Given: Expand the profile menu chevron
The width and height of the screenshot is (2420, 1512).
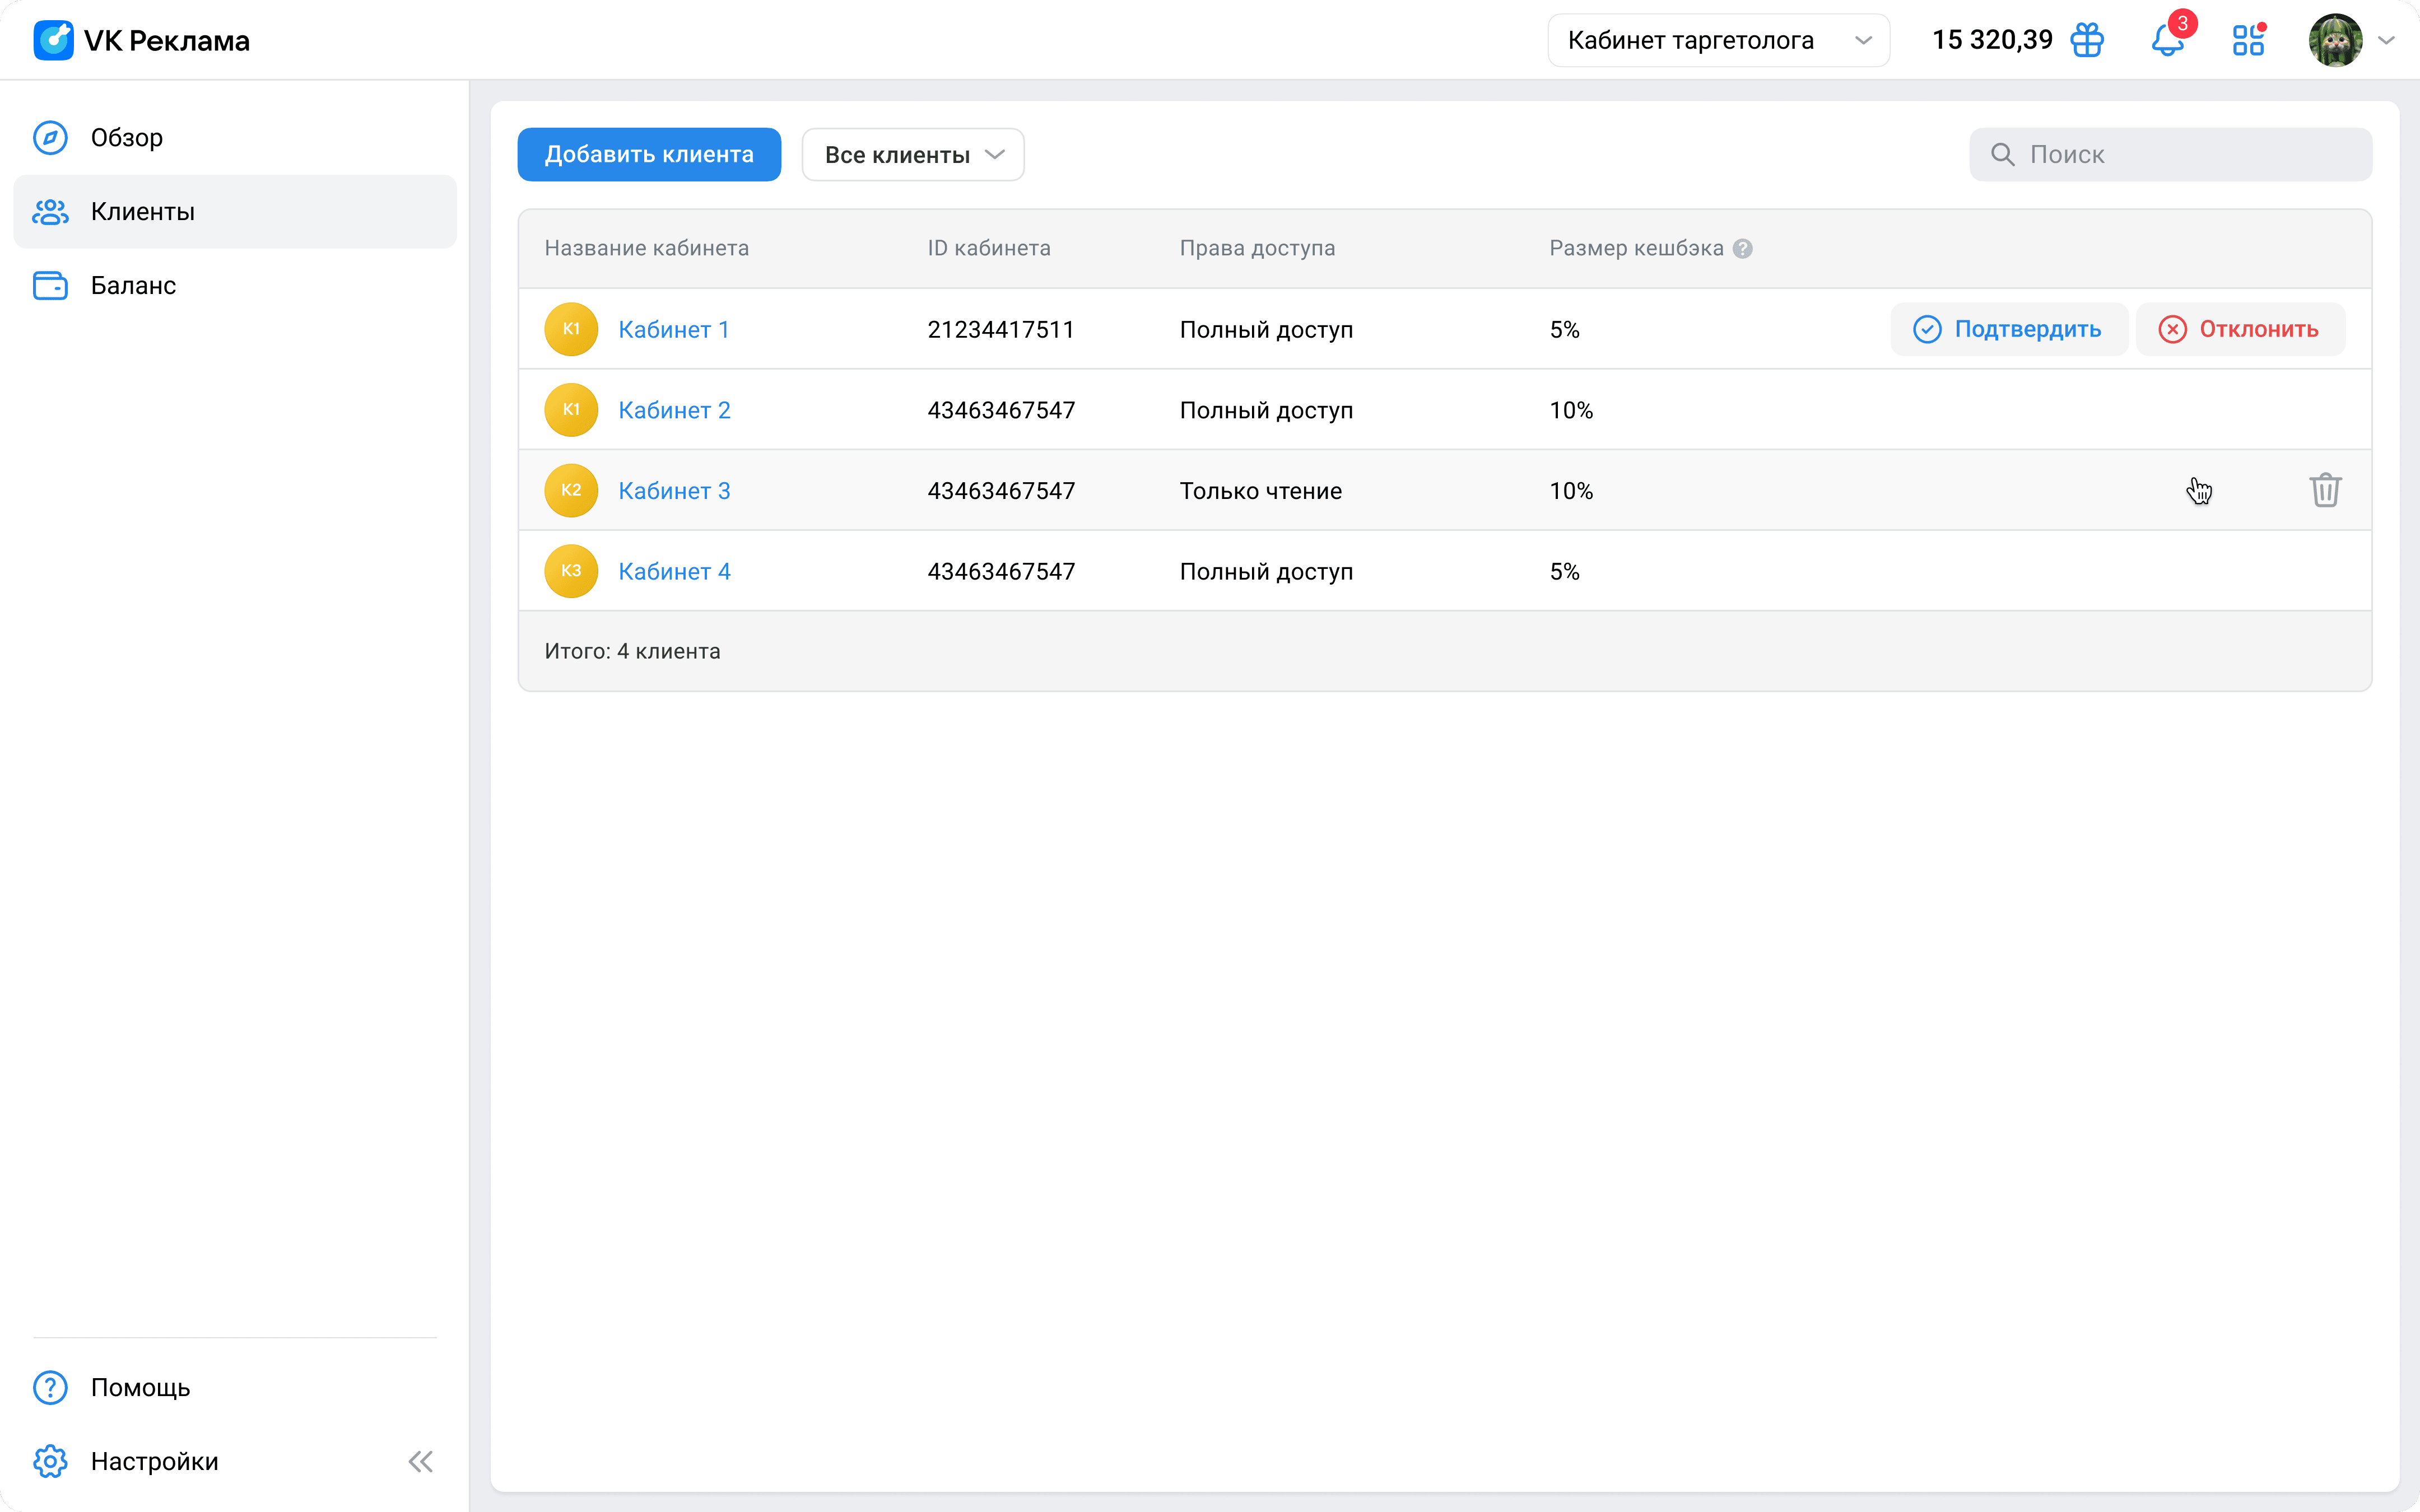Looking at the screenshot, I should click(2387, 40).
